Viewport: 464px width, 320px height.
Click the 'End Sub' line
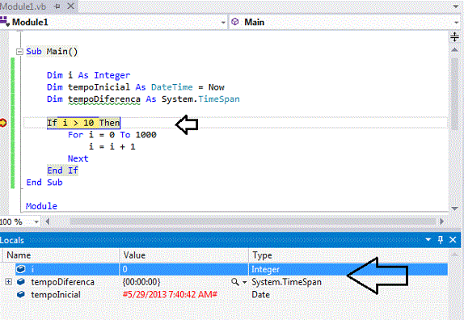tap(44, 183)
